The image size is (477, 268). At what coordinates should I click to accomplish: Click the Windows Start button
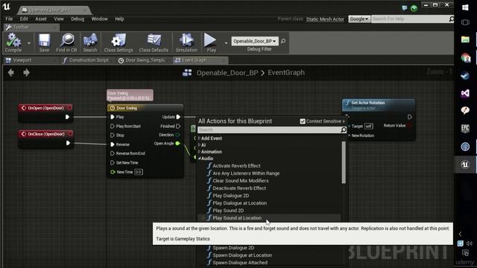coord(465,7)
